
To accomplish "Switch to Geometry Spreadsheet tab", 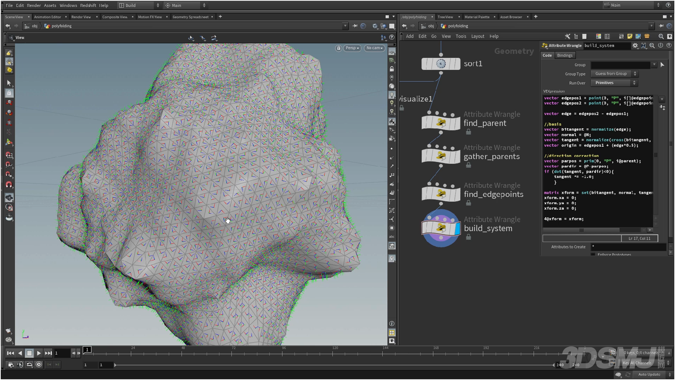I will [x=190, y=17].
